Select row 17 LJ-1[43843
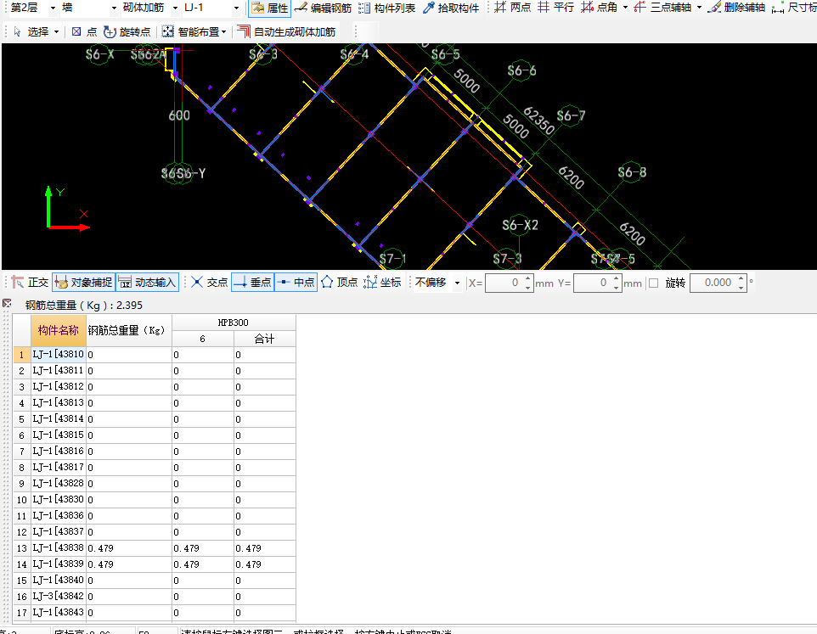Viewport: 817px width, 634px height. [x=59, y=613]
